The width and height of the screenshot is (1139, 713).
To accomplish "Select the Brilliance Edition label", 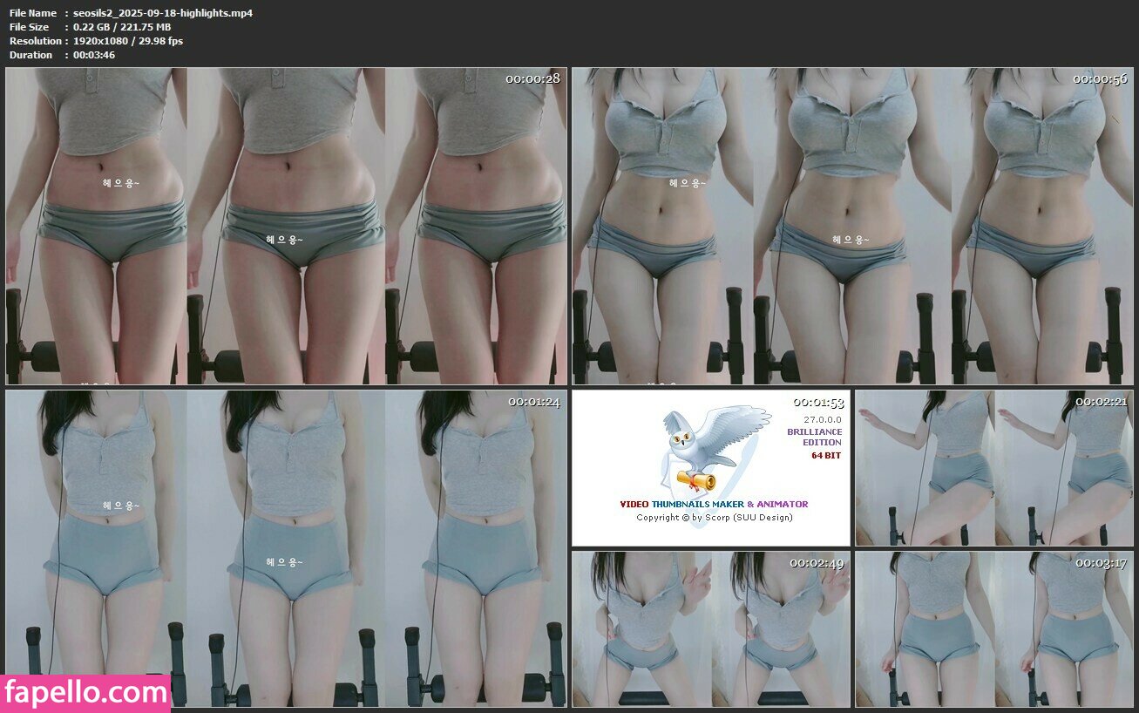I will point(814,437).
